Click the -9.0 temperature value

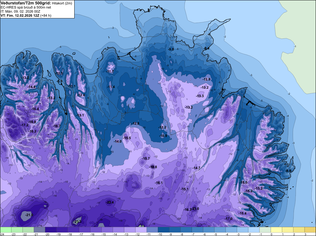coord(171,49)
